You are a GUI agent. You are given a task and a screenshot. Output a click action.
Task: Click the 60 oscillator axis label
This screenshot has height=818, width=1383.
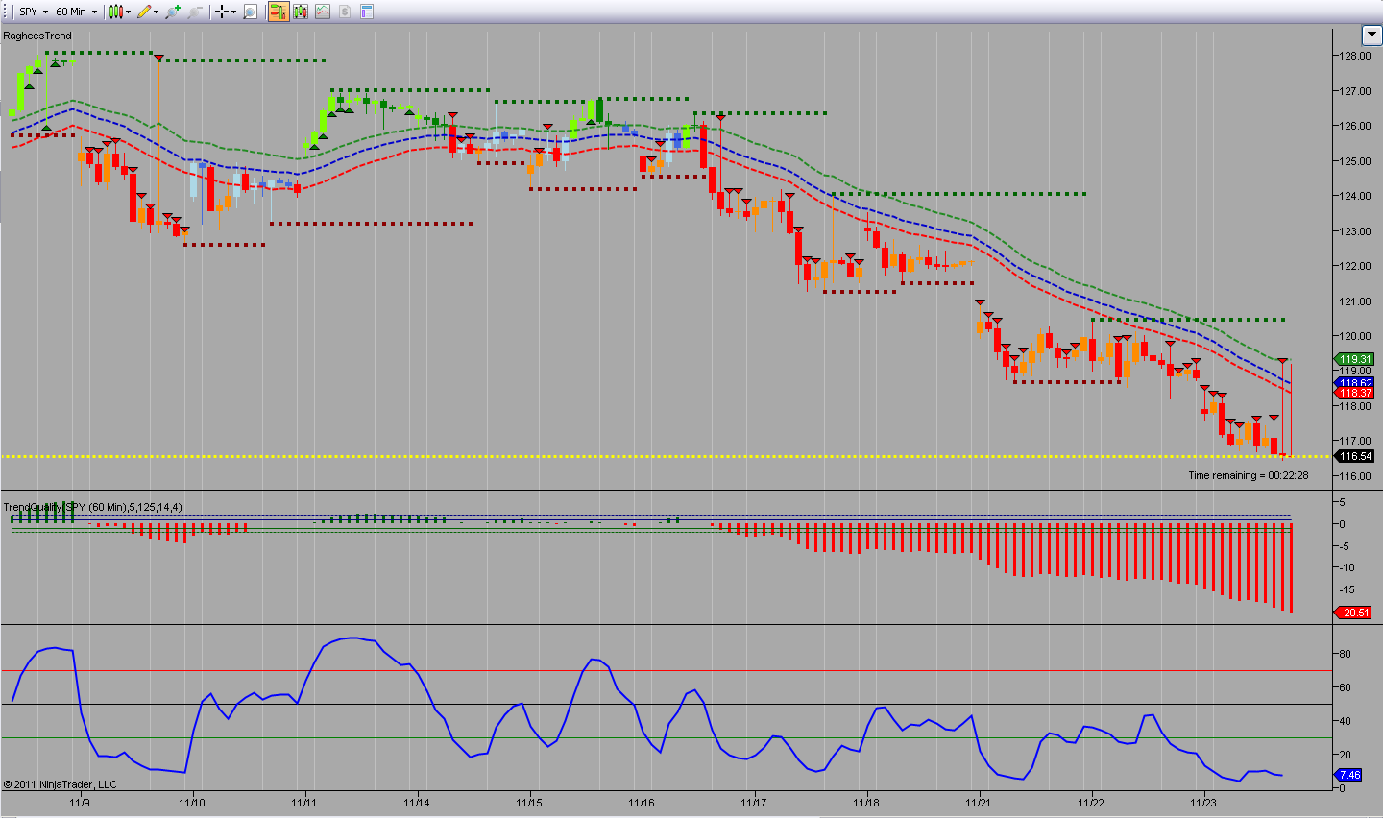1346,687
